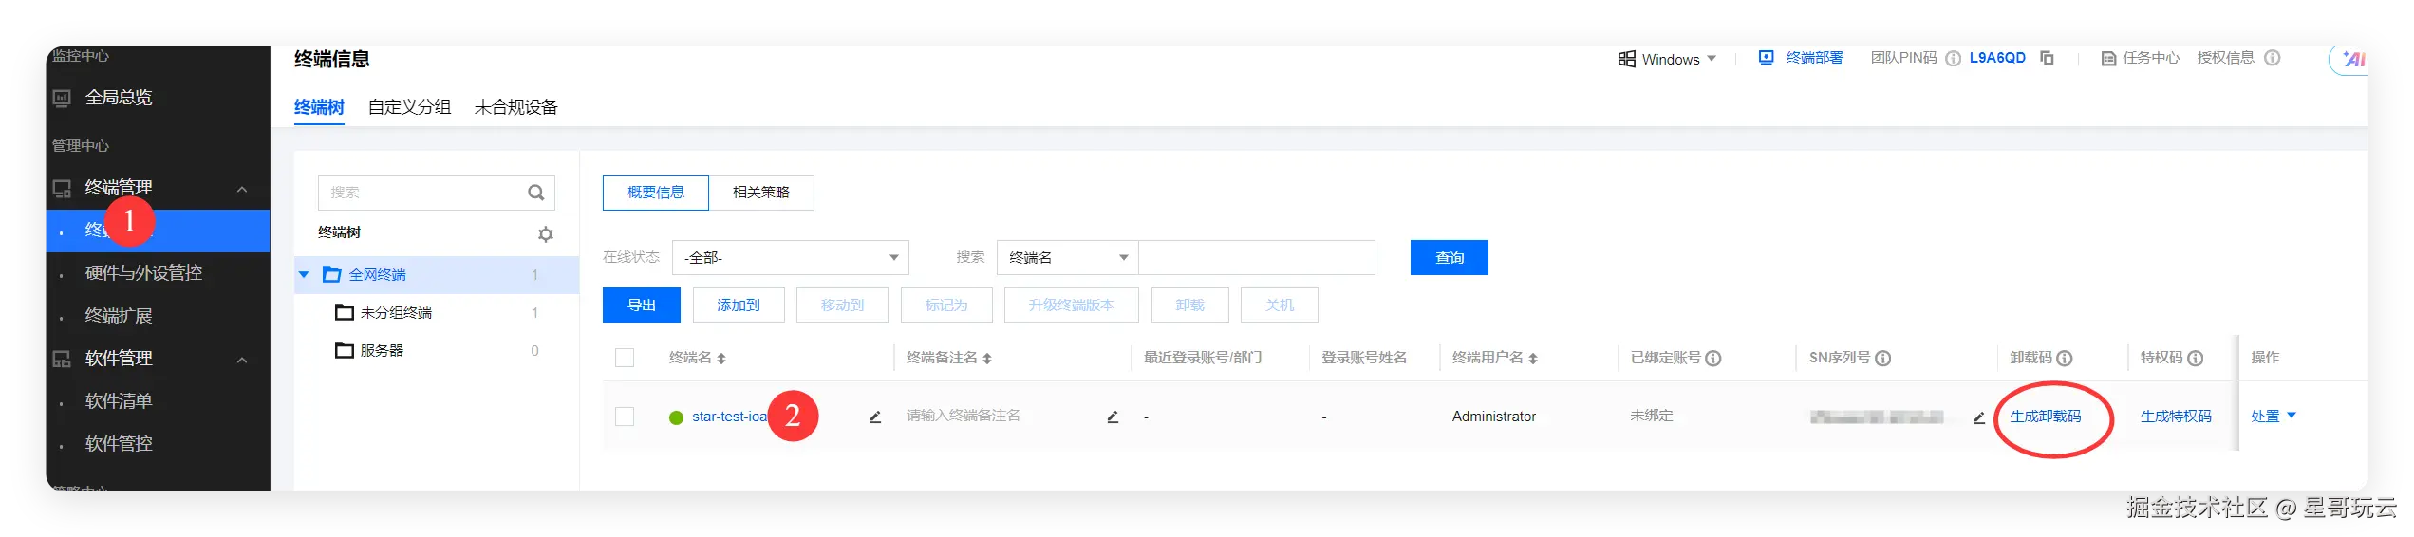The height and width of the screenshot is (537, 2414).
Task: Click 请输入终端备注名 placeholder text
Action: click(963, 416)
